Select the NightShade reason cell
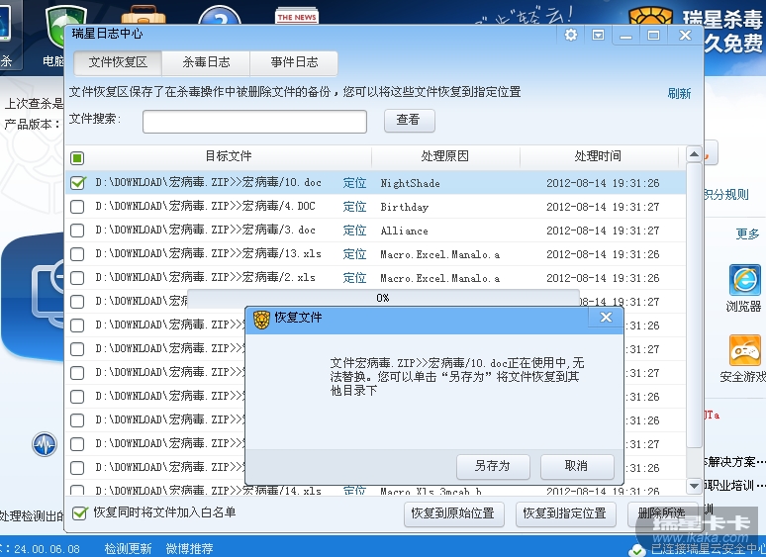 pyautogui.click(x=411, y=184)
